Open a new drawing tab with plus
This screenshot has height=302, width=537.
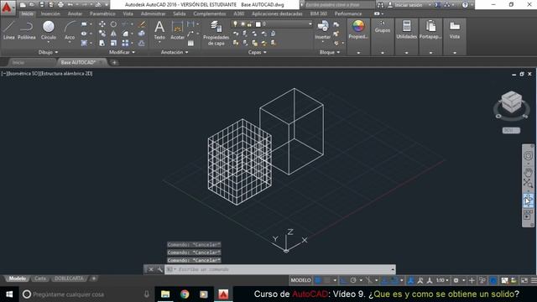114,62
